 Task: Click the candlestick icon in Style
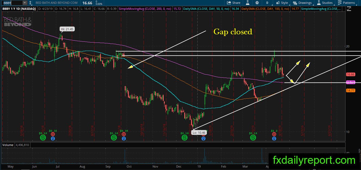278,3
